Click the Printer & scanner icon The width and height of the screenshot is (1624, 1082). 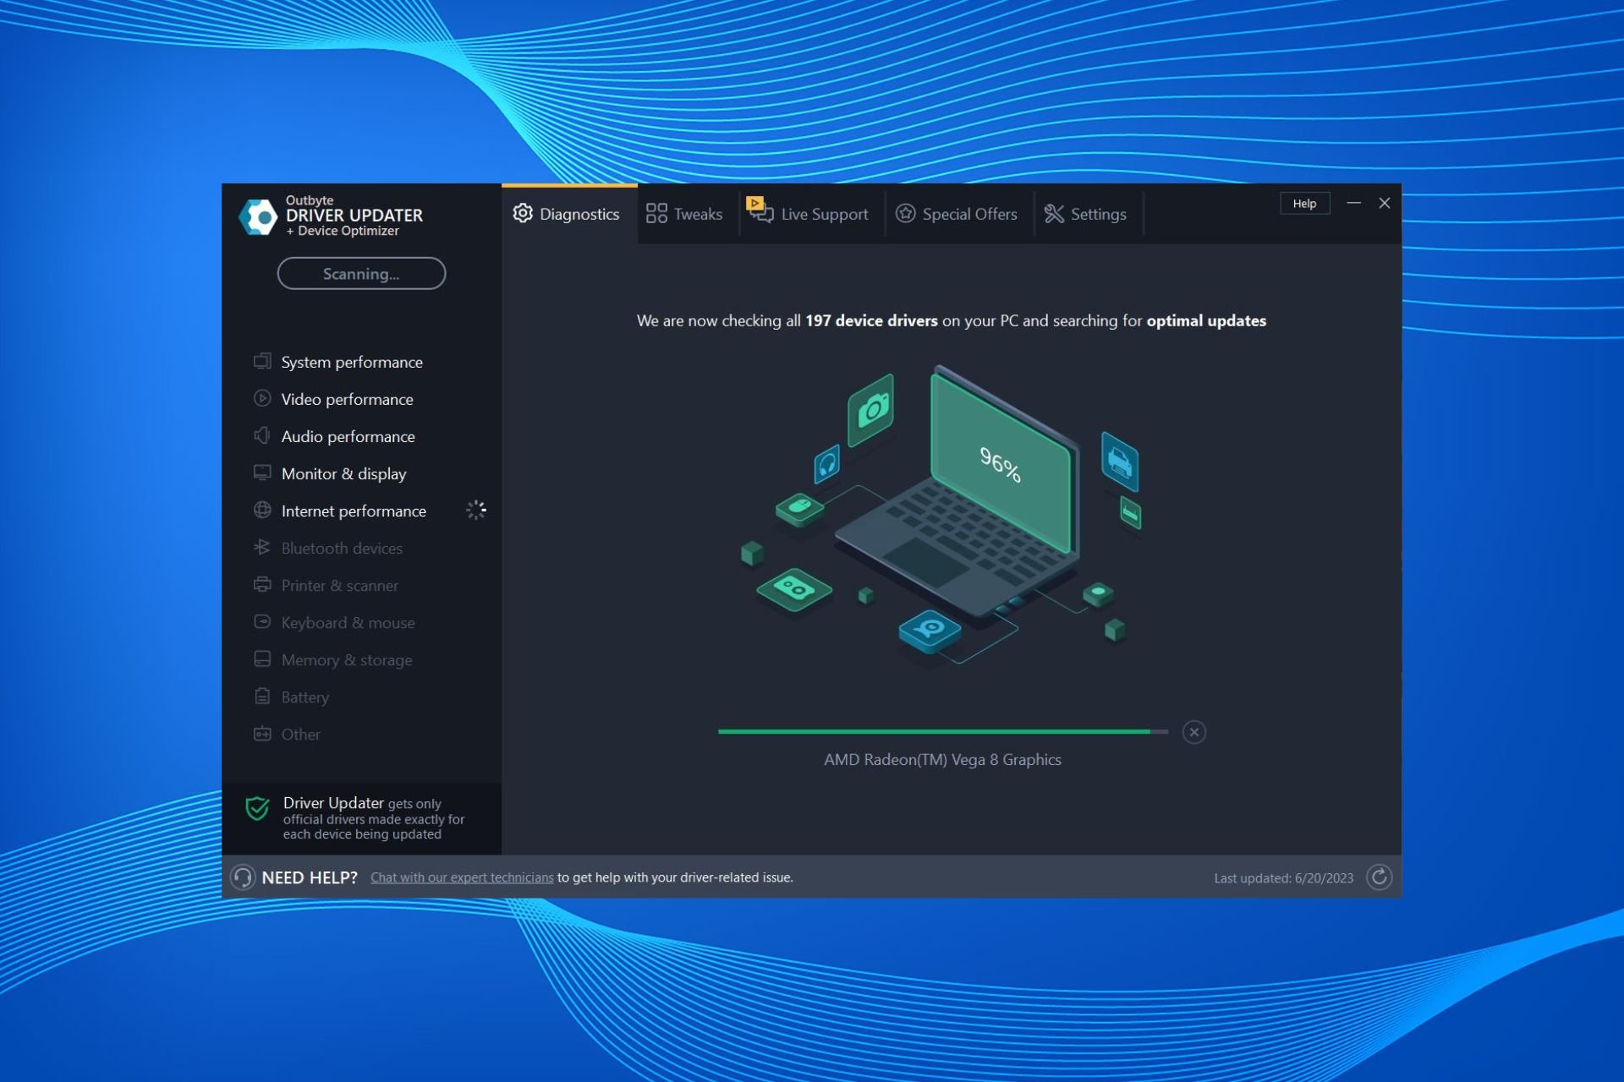[262, 584]
